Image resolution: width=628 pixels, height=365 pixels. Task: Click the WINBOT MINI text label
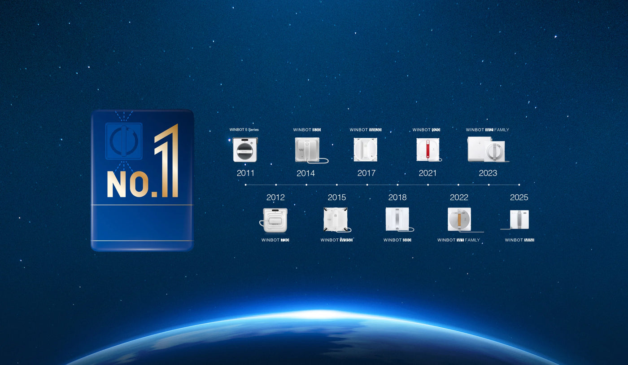tap(519, 240)
